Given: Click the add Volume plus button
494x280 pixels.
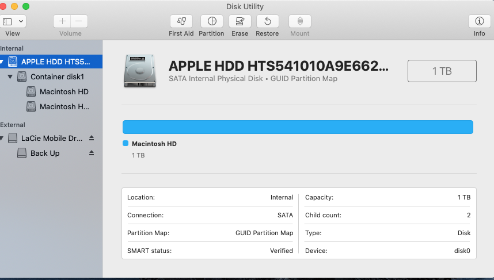Looking at the screenshot, I should click(x=62, y=21).
